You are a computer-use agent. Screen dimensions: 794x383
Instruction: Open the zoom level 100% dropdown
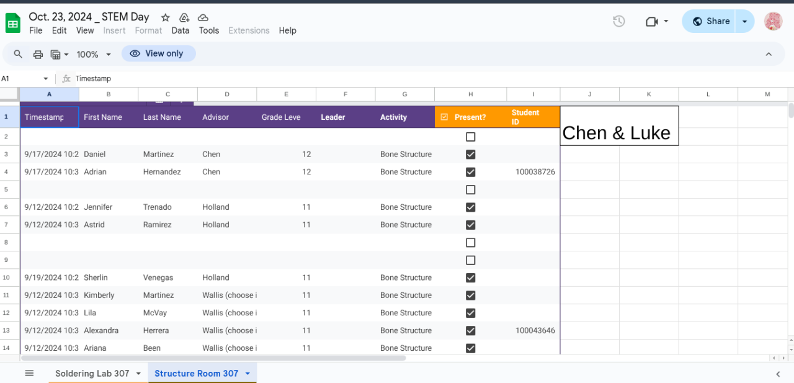tap(94, 54)
